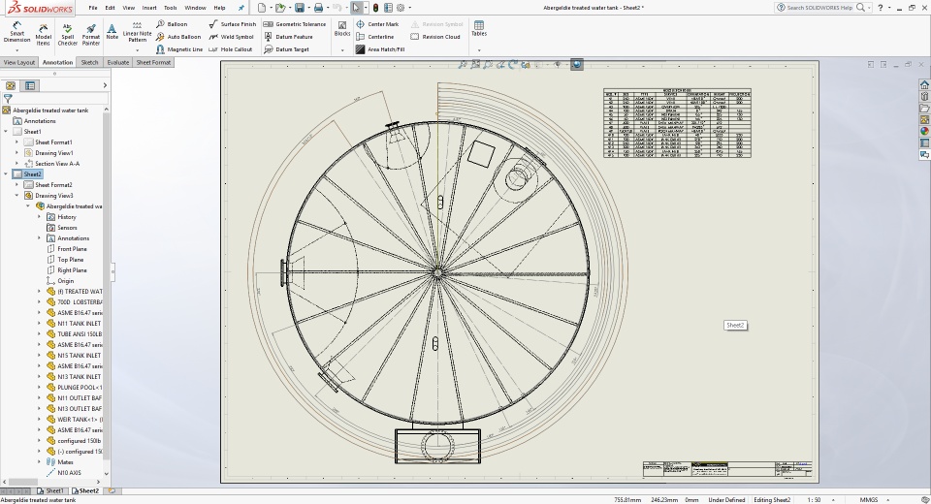Screen dimensions: 931x504
Task: Expand the PLUNGE POOL component
Action: tap(39, 388)
